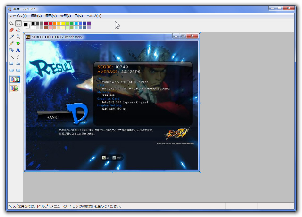302x217 pixels.
Task: Select the Curve tool
Action: (x=18, y=56)
